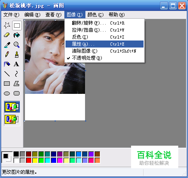Open the 文件(F) menu

coord(11,15)
